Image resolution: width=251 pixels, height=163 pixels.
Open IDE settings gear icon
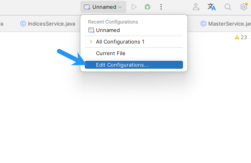[x=244, y=7]
